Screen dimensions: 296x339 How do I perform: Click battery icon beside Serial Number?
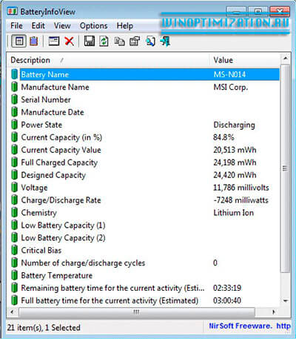[15, 99]
